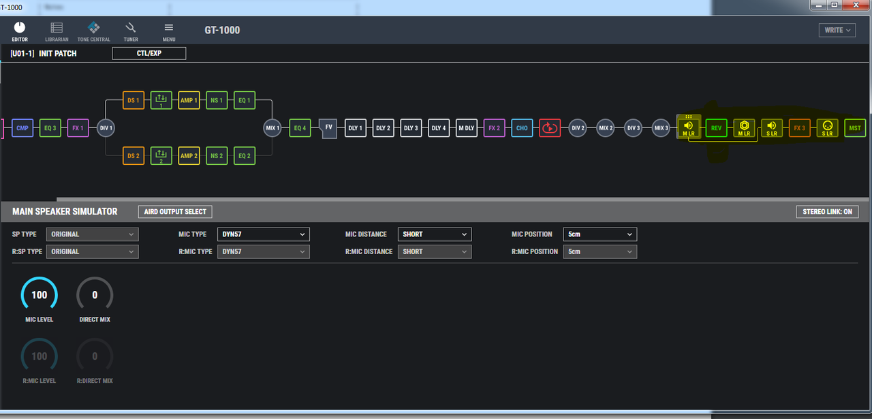Viewport: 872px width, 419px height.
Task: Select the DIV 1 divider node
Action: coord(106,127)
